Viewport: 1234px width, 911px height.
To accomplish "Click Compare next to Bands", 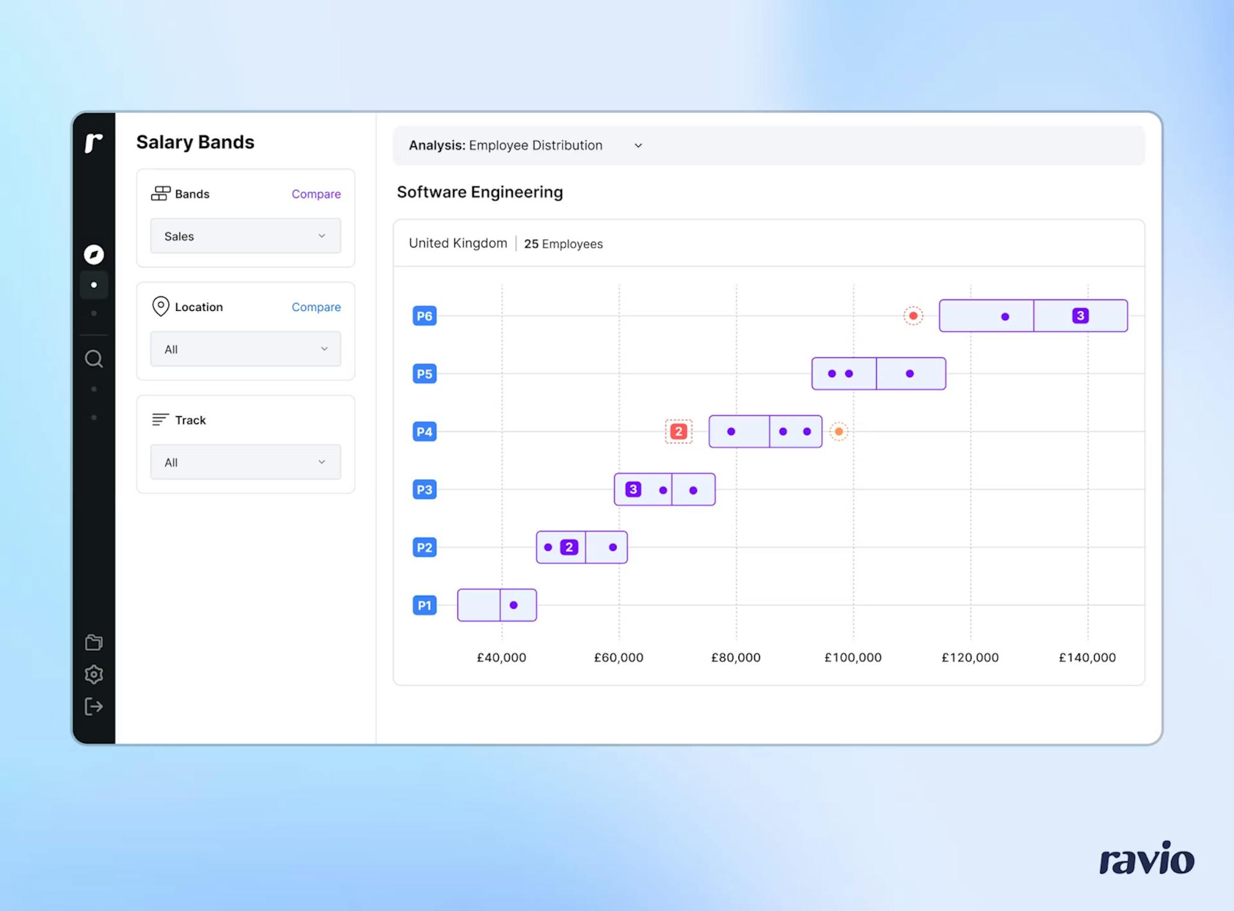I will [x=316, y=194].
